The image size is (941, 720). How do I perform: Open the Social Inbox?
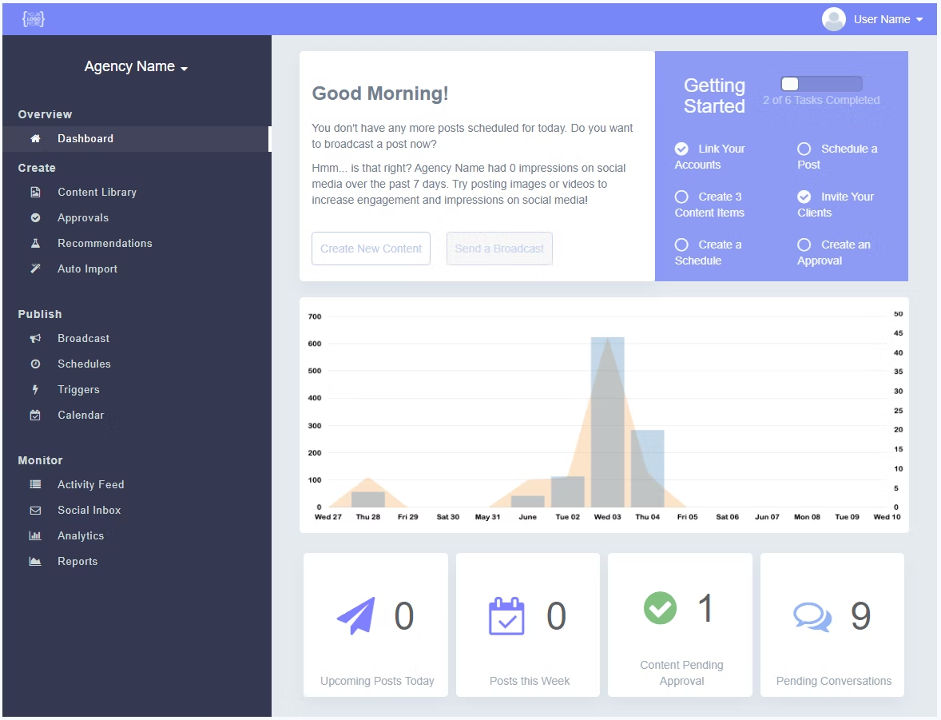point(88,510)
